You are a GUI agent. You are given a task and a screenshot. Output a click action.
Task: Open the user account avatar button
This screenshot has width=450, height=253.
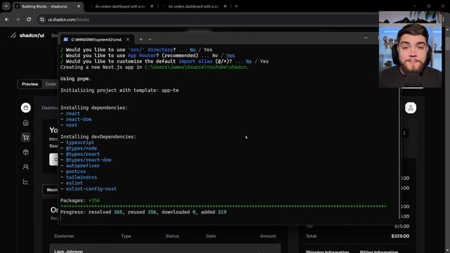411,108
